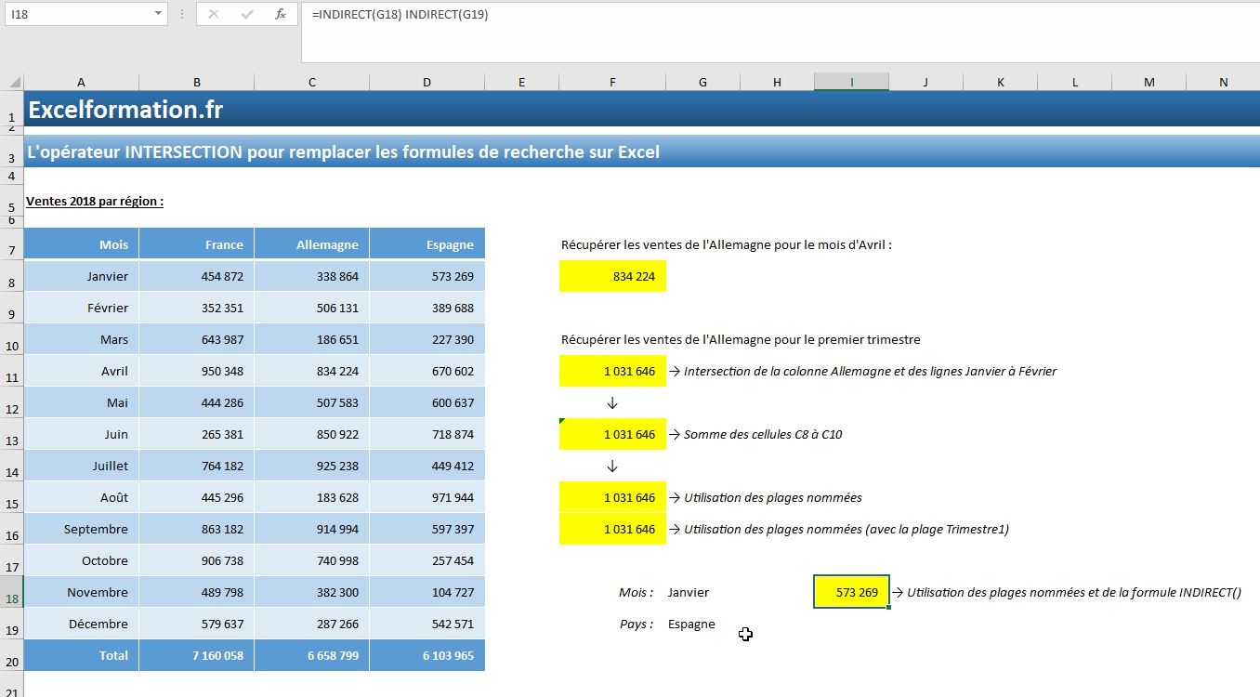Click the Espagne value next to Pays

click(691, 624)
